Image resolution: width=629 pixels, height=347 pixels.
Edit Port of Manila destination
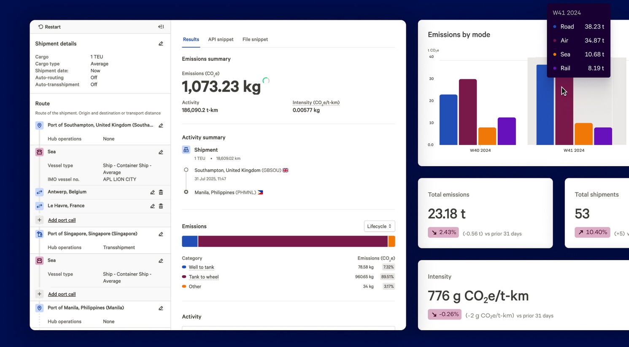161,308
